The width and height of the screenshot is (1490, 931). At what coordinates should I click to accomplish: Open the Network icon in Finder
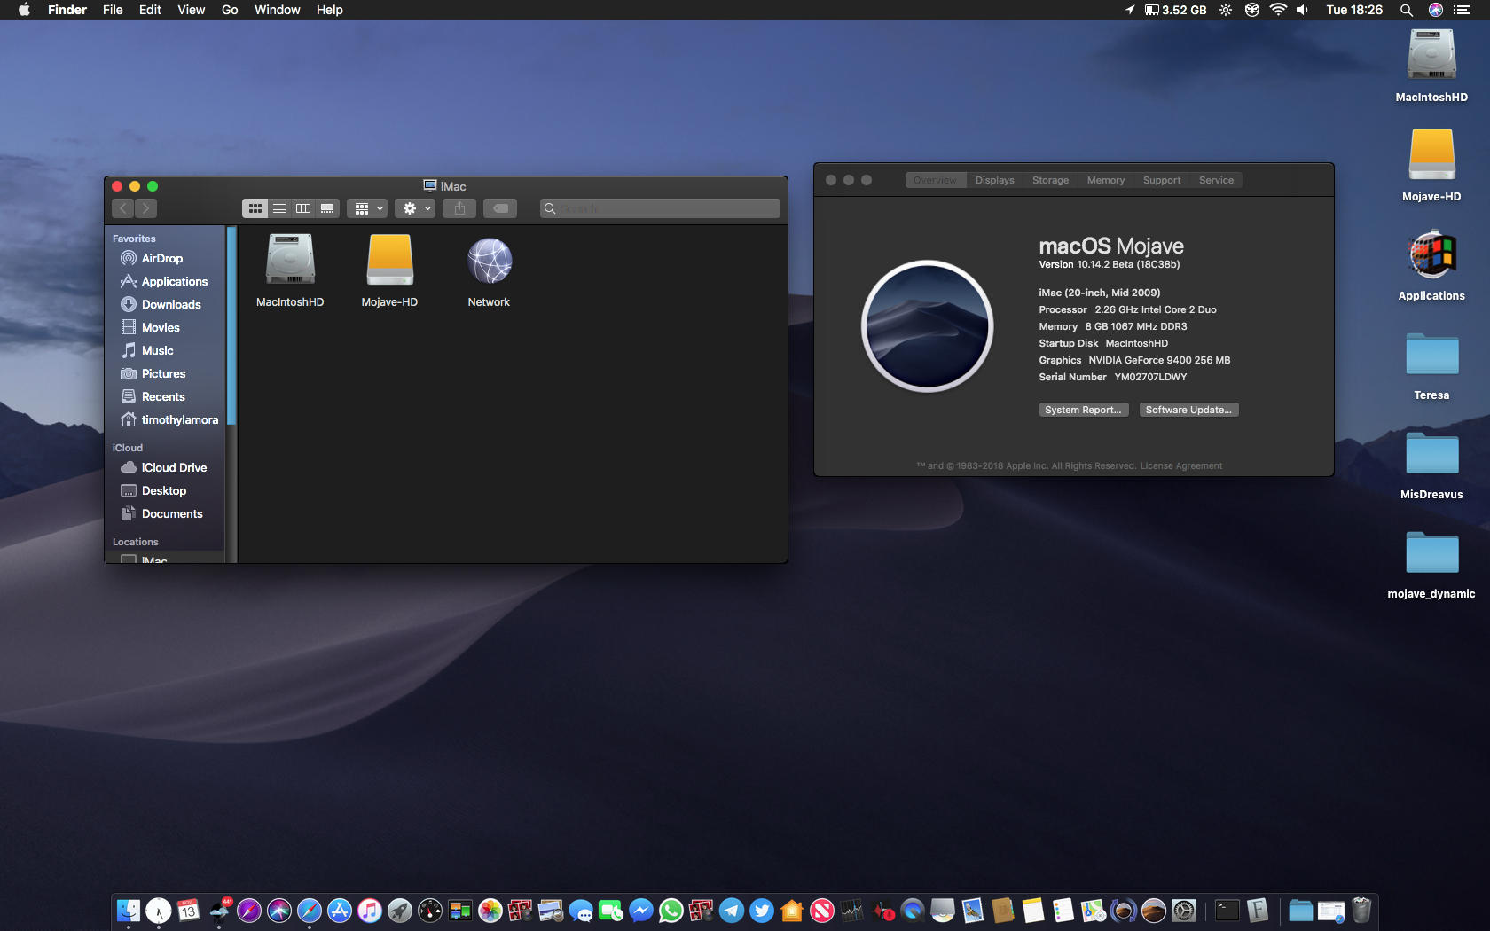click(x=489, y=262)
